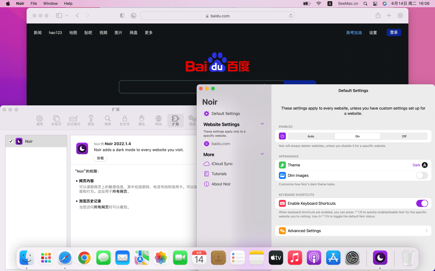The image size is (435, 271).
Task: Open a new tab with the plus icon
Action: pos(389,16)
